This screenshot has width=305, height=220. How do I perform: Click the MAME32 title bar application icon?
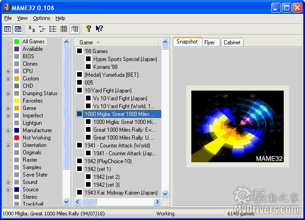[6, 7]
